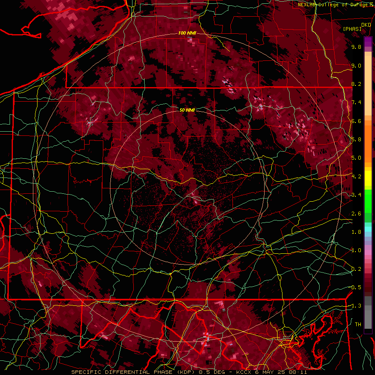The width and height of the screenshot is (375, 375).
Task: Click the 7.4 value on color scale
Action: coord(356,102)
